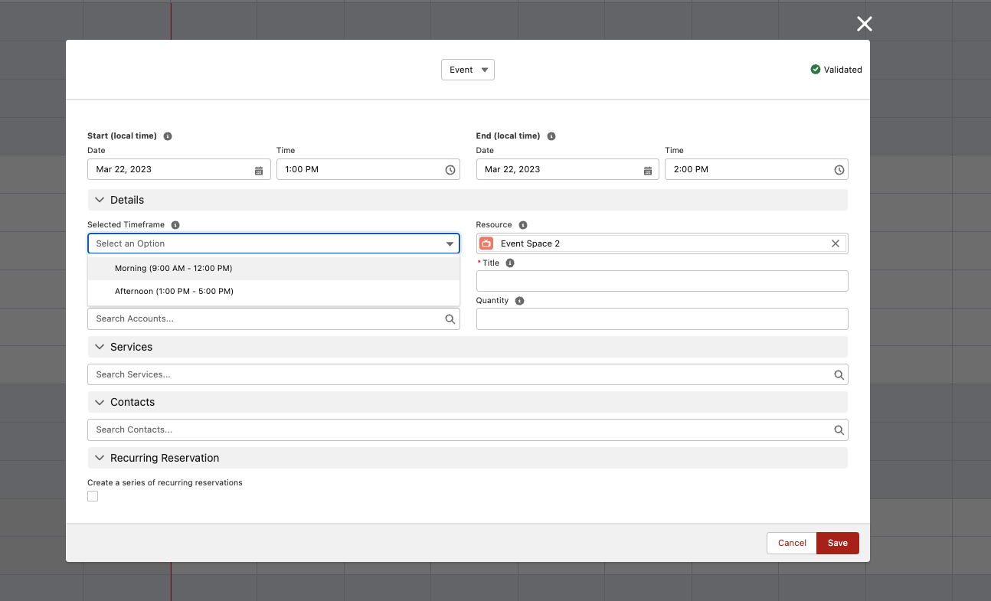Click the info icon next to Quantity
Image resolution: width=991 pixels, height=601 pixels.
(519, 301)
